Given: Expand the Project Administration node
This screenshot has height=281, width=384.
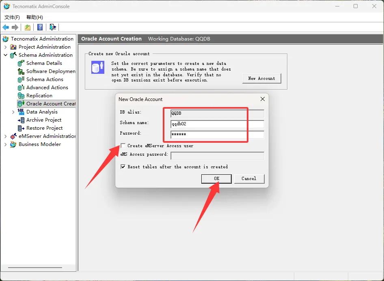Looking at the screenshot, I should coord(5,47).
